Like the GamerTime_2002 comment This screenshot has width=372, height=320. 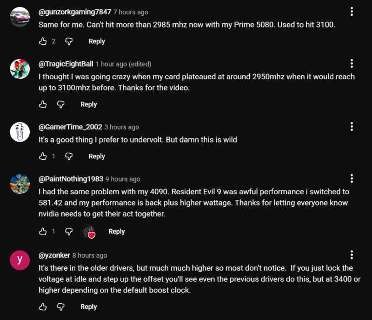[43, 157]
